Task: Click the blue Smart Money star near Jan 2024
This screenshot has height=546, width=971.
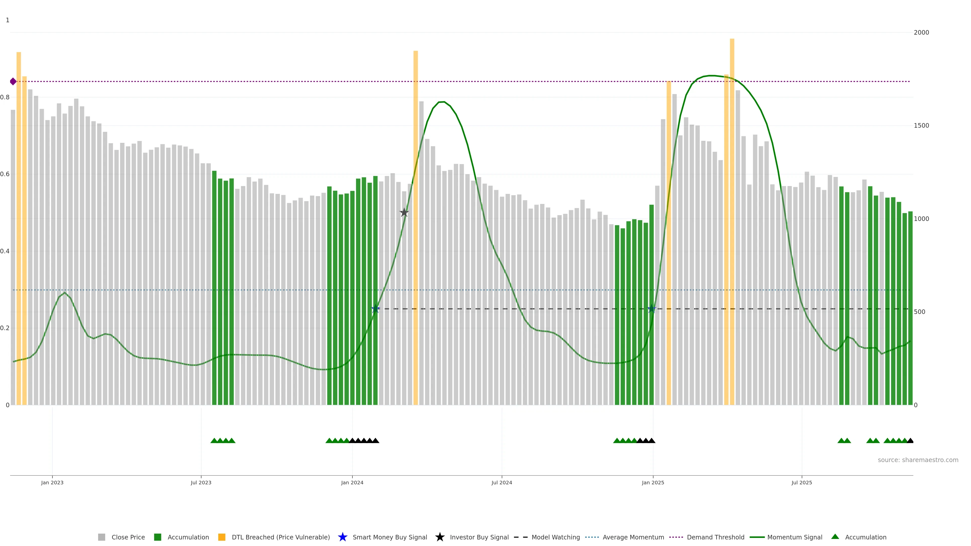Action: [x=376, y=309]
